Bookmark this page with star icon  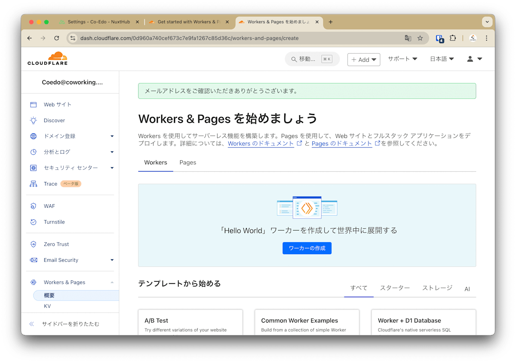pos(420,38)
